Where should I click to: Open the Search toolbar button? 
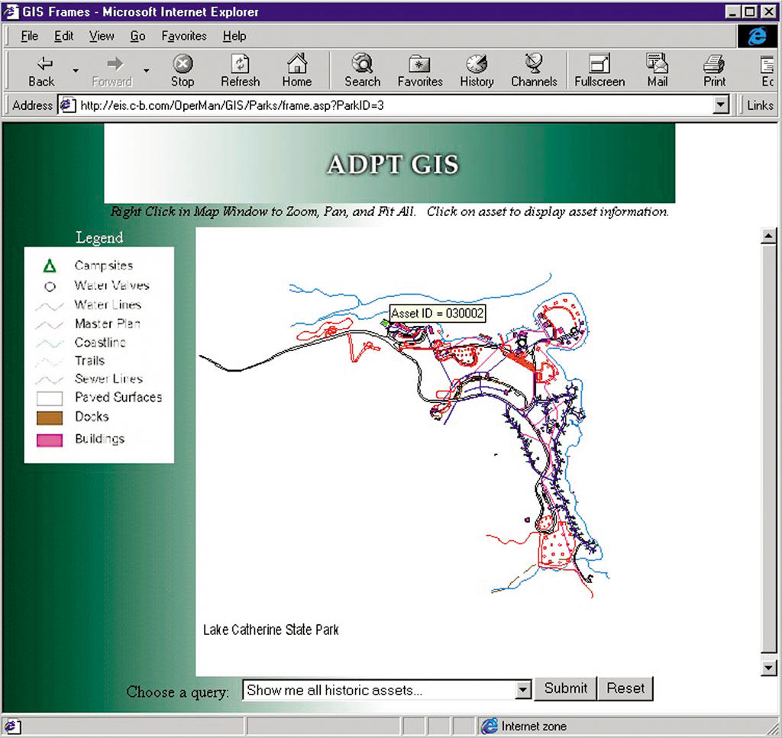(x=363, y=71)
